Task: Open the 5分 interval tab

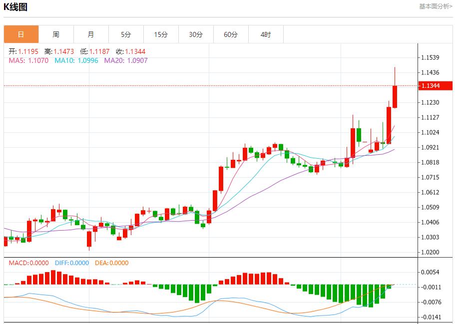Action: click(x=126, y=34)
